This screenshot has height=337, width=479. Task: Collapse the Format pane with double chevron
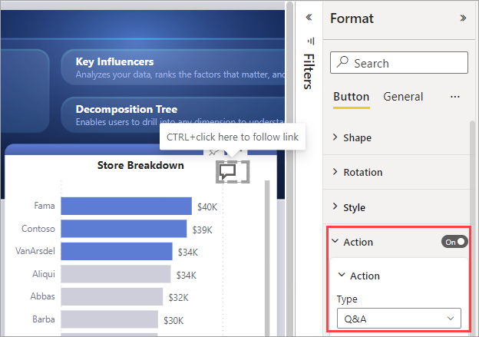(463, 18)
